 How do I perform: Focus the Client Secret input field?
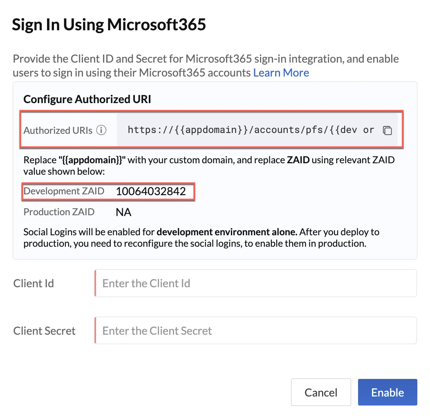click(255, 330)
